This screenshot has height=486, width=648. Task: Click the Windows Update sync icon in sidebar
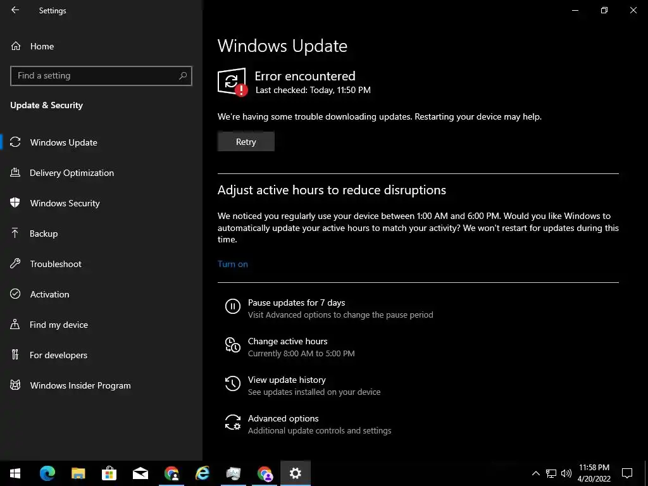pyautogui.click(x=15, y=142)
